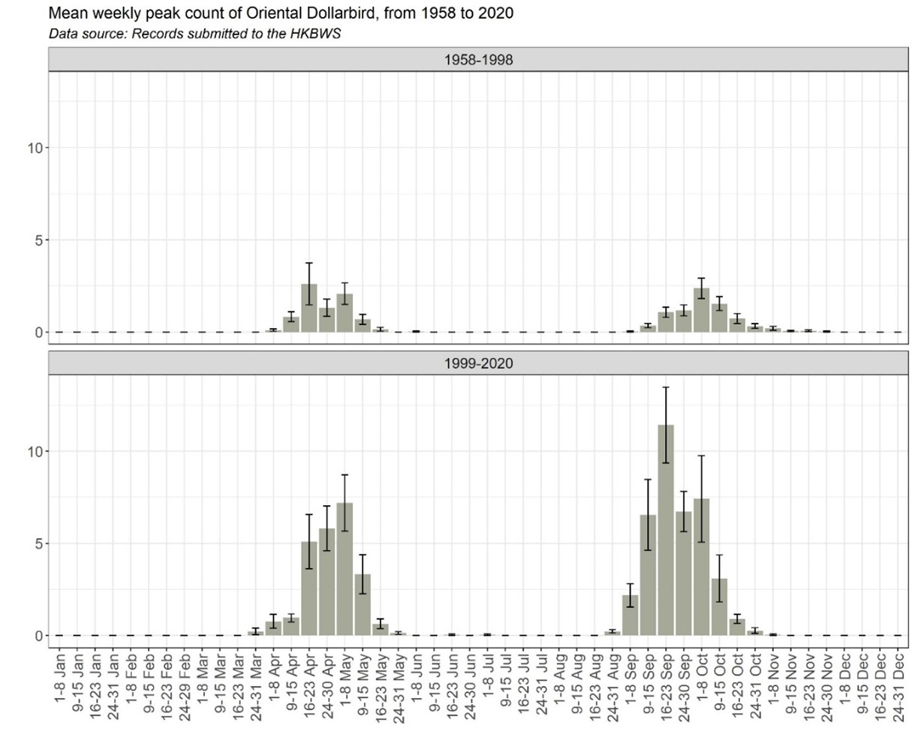The image size is (915, 749).
Task: Select the 1-8 Sep bar in 1999-2020 panel
Action: coord(631,615)
